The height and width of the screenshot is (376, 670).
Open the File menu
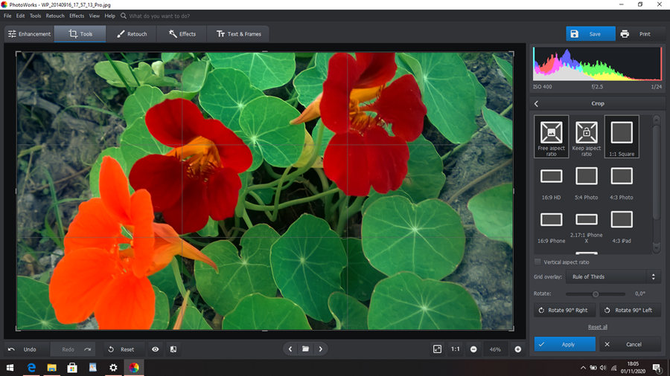(7, 16)
